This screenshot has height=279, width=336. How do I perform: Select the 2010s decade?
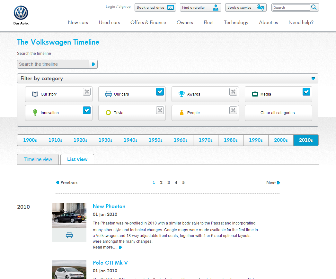coord(306,140)
